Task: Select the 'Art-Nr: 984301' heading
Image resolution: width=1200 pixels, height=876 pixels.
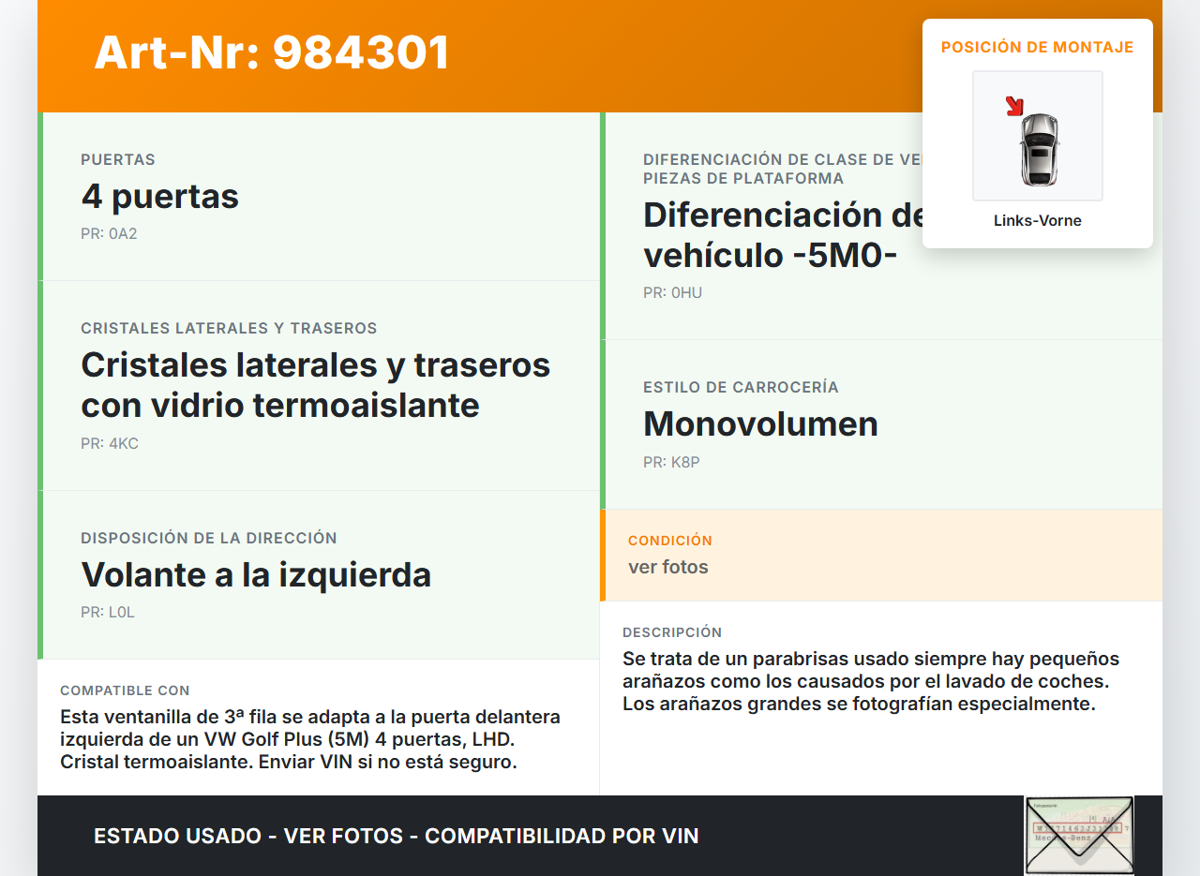Action: click(x=272, y=52)
